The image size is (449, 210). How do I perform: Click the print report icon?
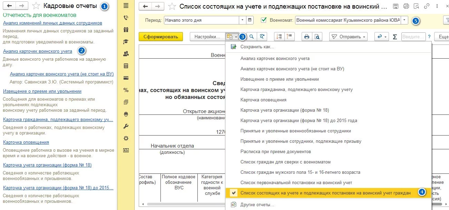tap(307, 37)
